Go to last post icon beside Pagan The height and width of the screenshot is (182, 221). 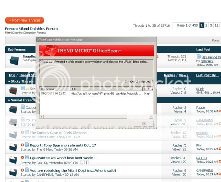[220, 111]
